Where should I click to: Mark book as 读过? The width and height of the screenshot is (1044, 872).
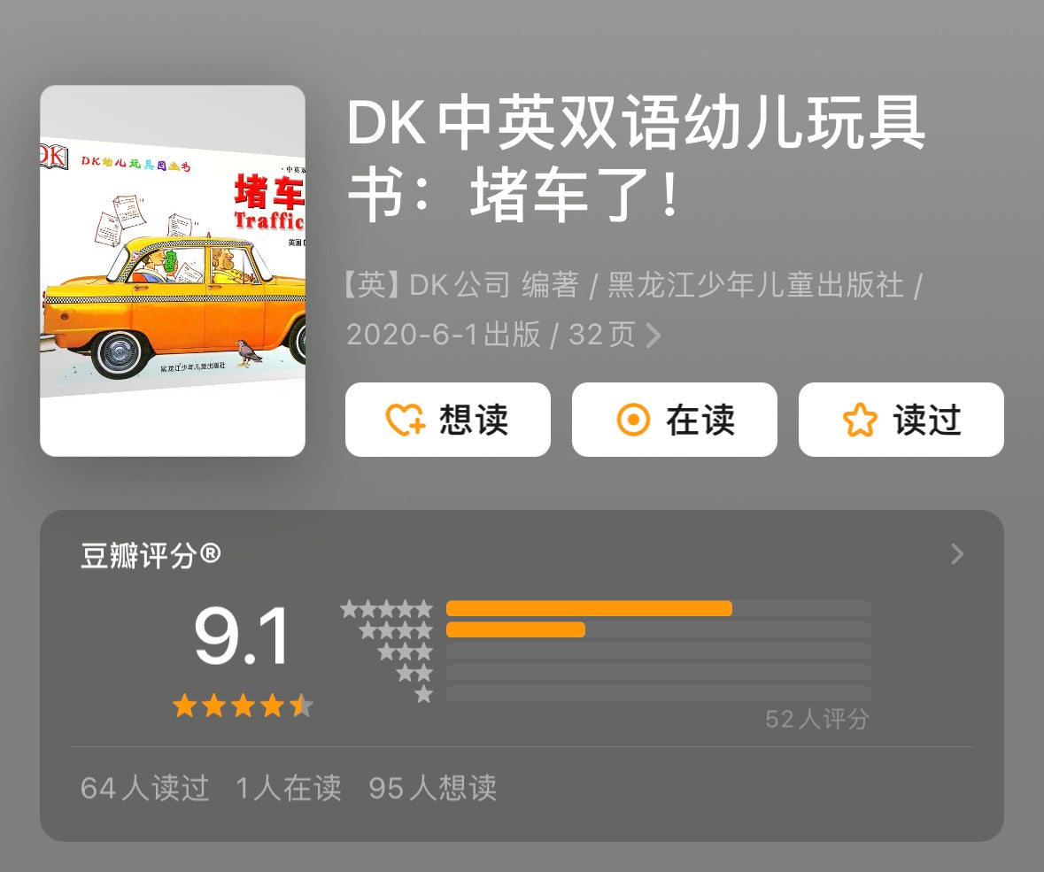click(901, 420)
